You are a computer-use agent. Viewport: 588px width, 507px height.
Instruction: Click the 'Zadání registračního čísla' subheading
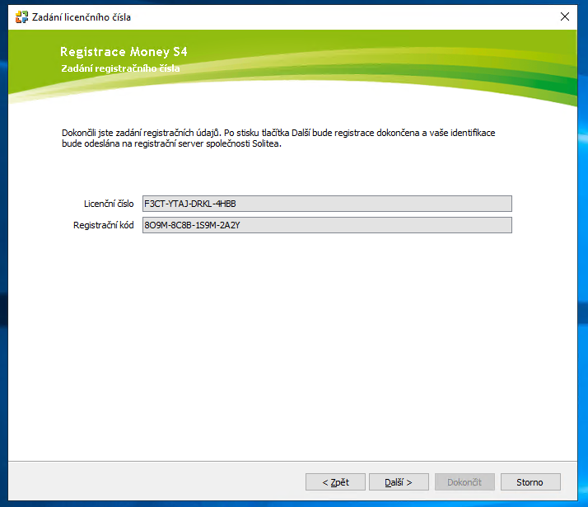coord(120,68)
